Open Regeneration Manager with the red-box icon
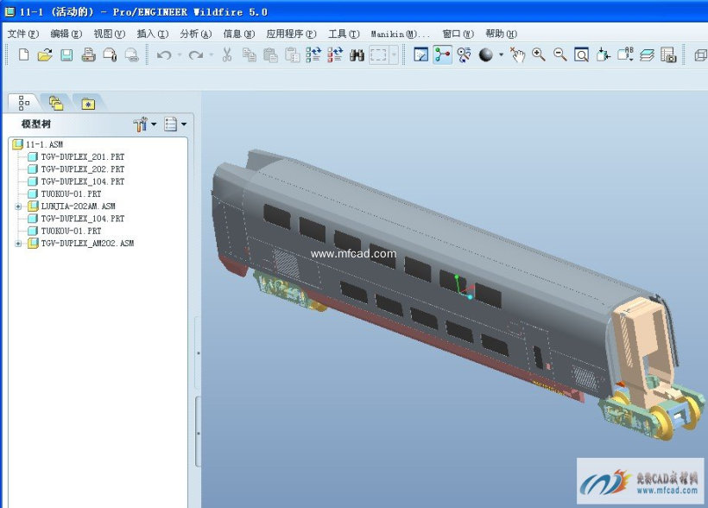 335,55
